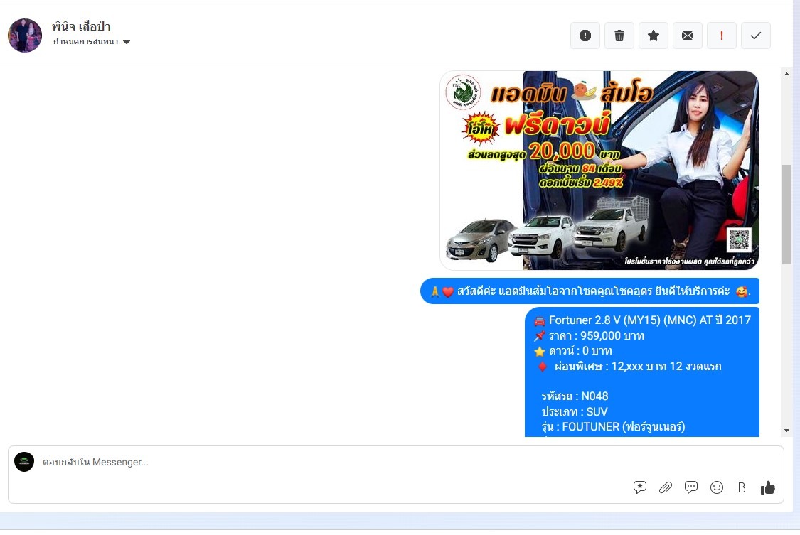This screenshot has width=800, height=535.
Task: Open พินิจ เสือป่า profile picture
Action: point(25,36)
